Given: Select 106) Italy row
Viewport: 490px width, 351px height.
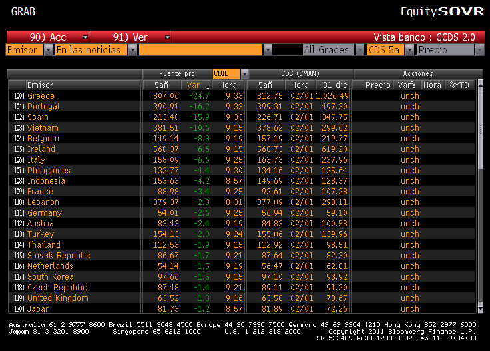Looking at the screenshot, I should 241,159.
